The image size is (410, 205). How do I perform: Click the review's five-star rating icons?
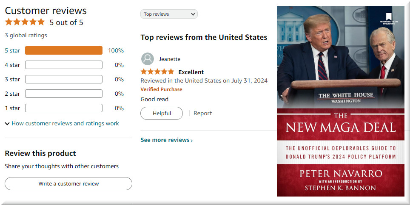[157, 72]
